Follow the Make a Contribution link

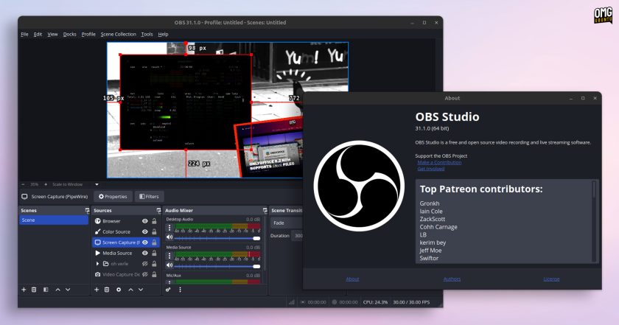[439, 162]
